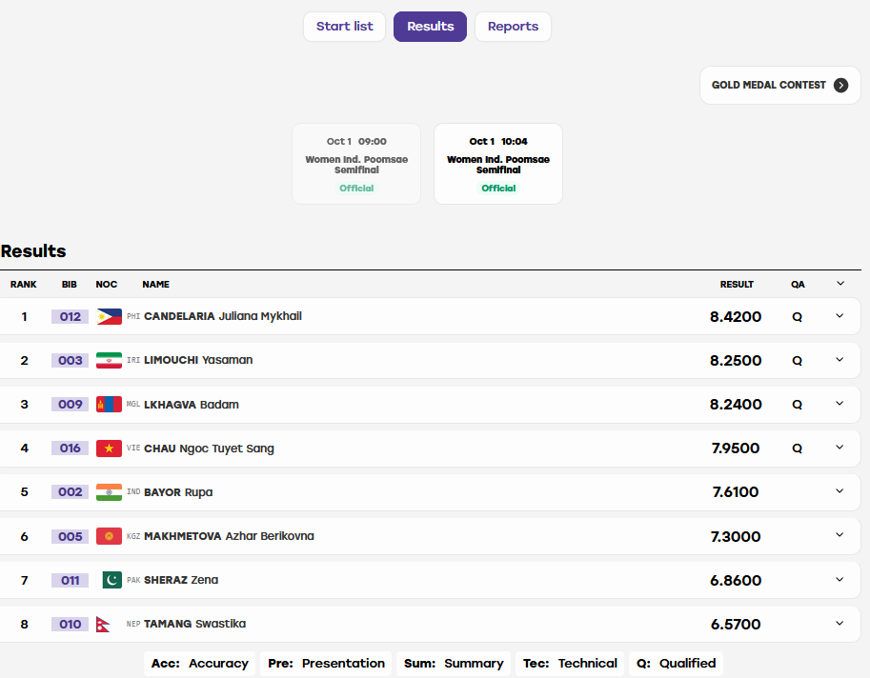This screenshot has width=870, height=678.
Task: Click athlete name CHAU Ngoc Tuyet Sang
Action: 210,449
